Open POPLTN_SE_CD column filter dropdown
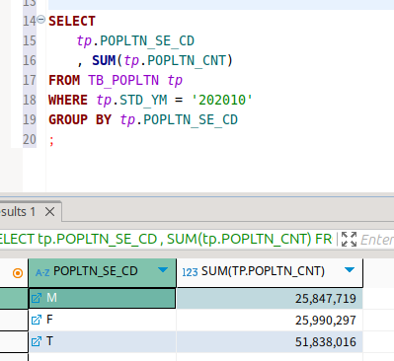394x361 pixels. 163,270
